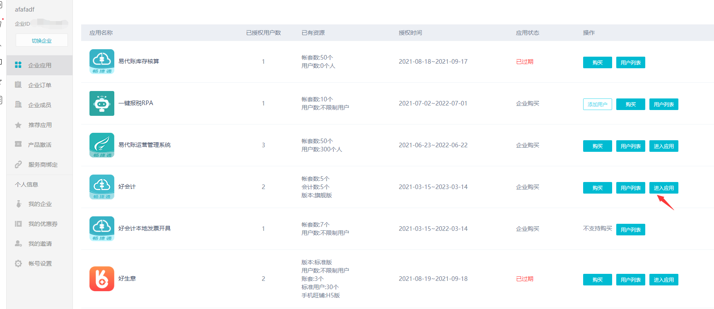Viewport: 714px width, 309px height.
Task: Select 产品激活 in the sidebar
Action: point(40,145)
